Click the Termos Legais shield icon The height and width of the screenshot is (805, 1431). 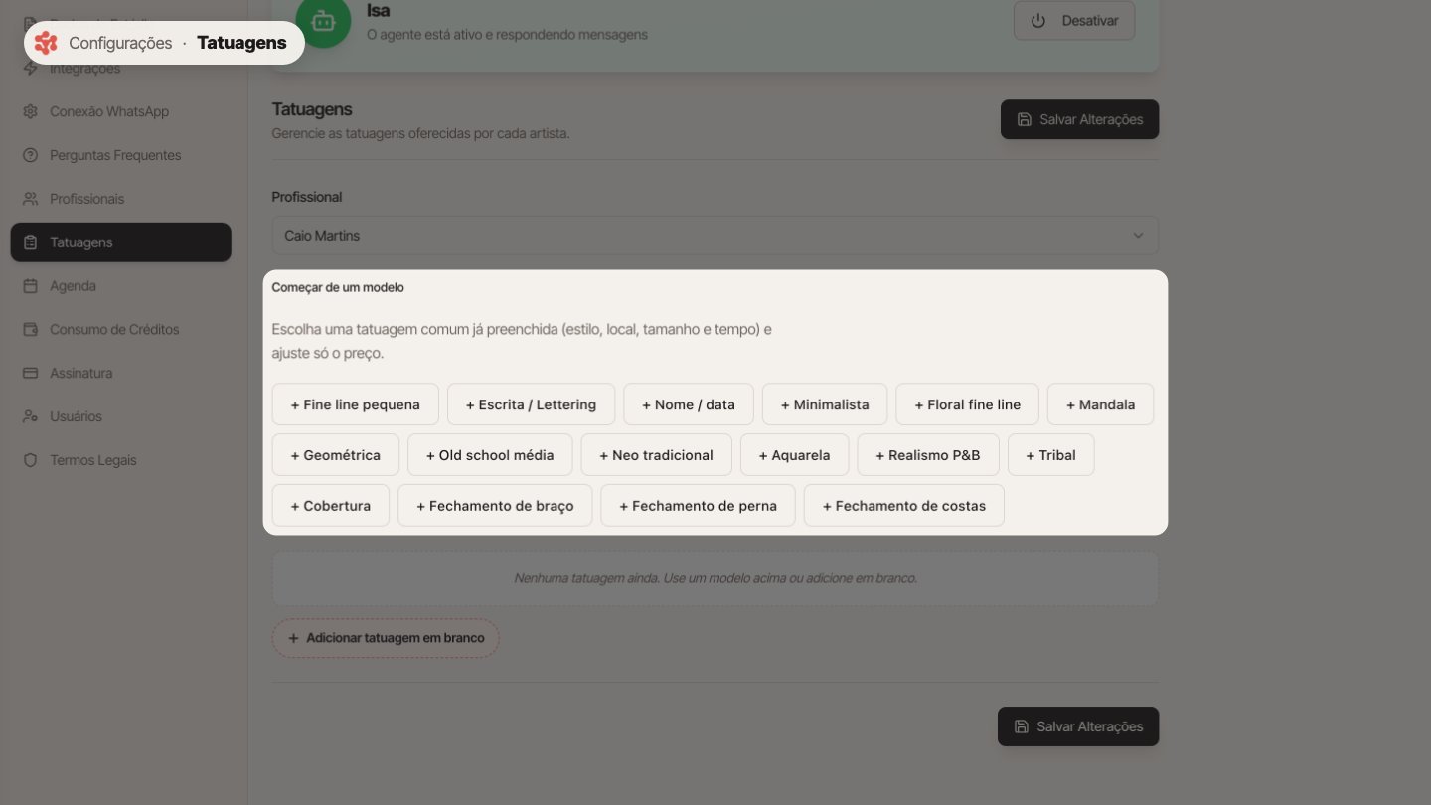click(30, 461)
